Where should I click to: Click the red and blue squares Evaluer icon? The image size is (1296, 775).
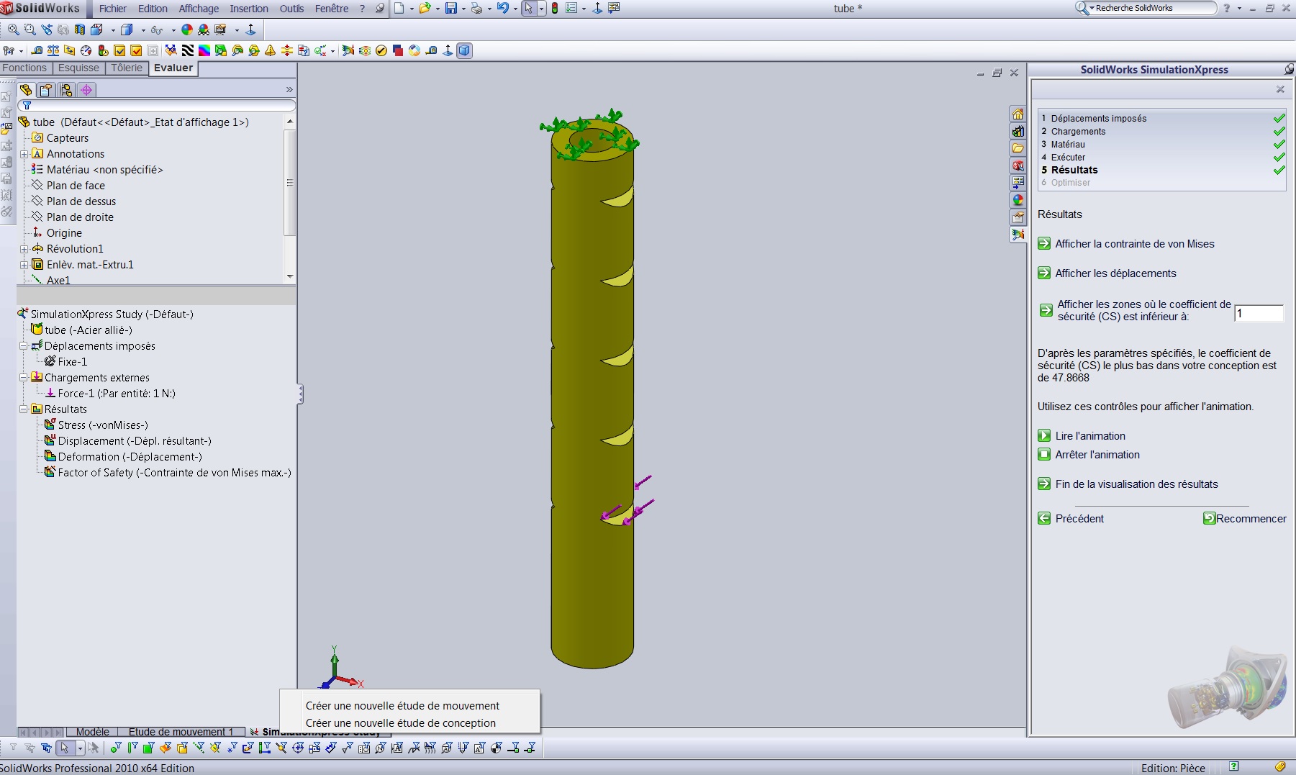coord(398,50)
